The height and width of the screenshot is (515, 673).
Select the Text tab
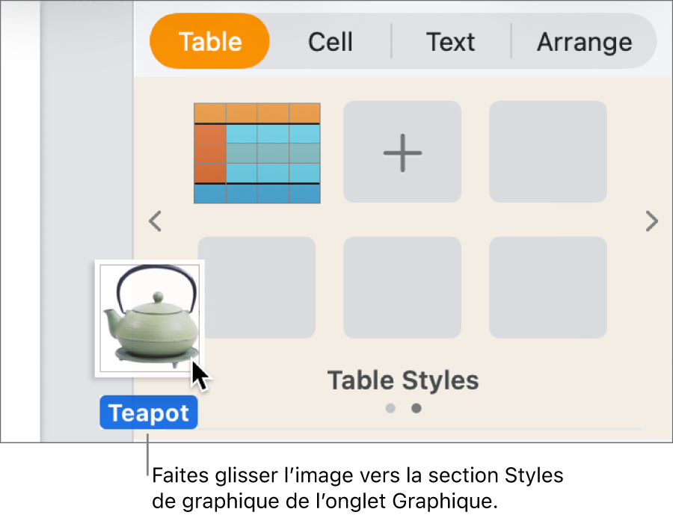tap(450, 42)
